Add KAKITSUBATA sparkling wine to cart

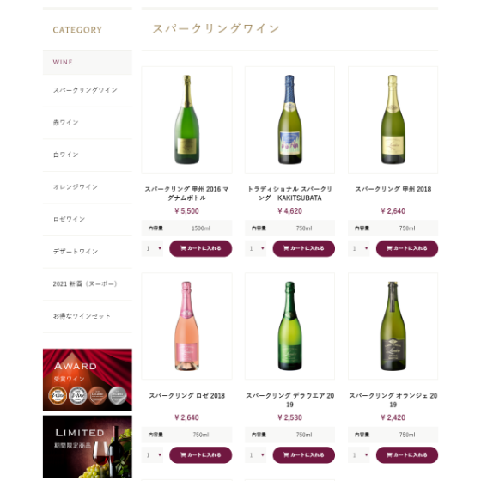[x=304, y=248]
